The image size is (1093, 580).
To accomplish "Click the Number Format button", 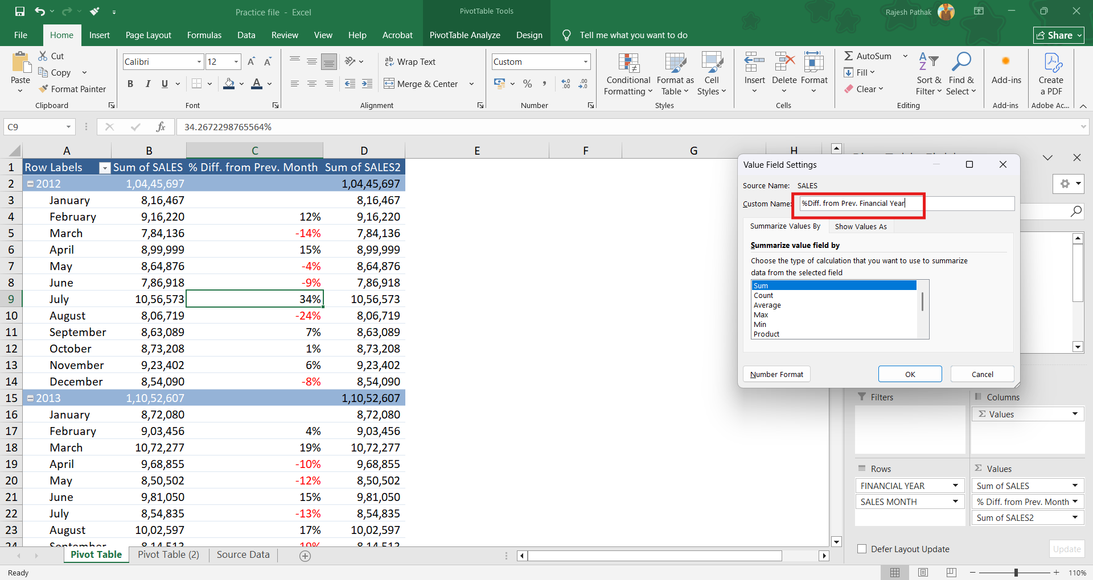I will (776, 374).
